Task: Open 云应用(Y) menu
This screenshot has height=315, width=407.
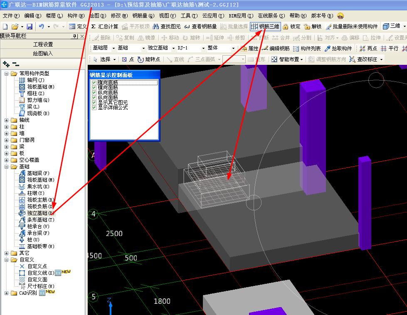Action: click(213, 16)
